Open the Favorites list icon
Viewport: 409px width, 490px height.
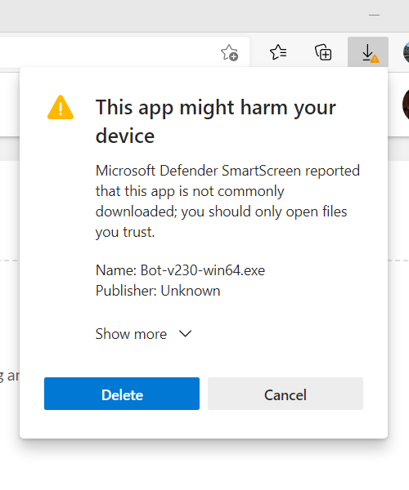pyautogui.click(x=278, y=52)
